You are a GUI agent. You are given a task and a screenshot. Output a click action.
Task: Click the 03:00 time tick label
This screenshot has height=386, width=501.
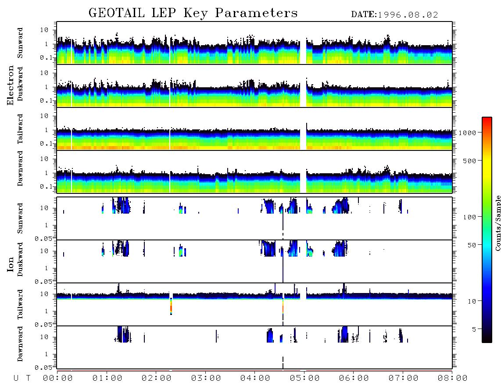coord(206,378)
